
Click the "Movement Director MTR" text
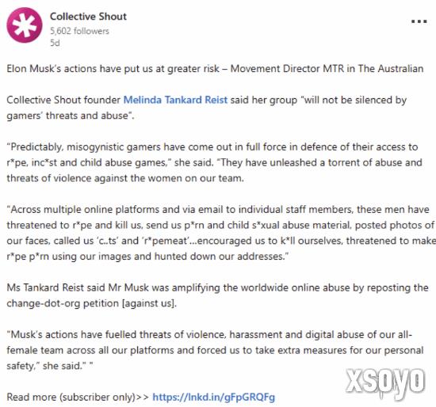pyautogui.click(x=287, y=69)
